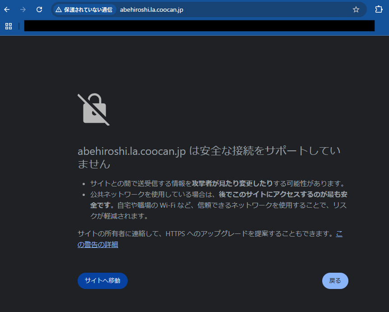The width and height of the screenshot is (389, 312).
Task: Open the この警告の詳細 link
Action: 98,244
